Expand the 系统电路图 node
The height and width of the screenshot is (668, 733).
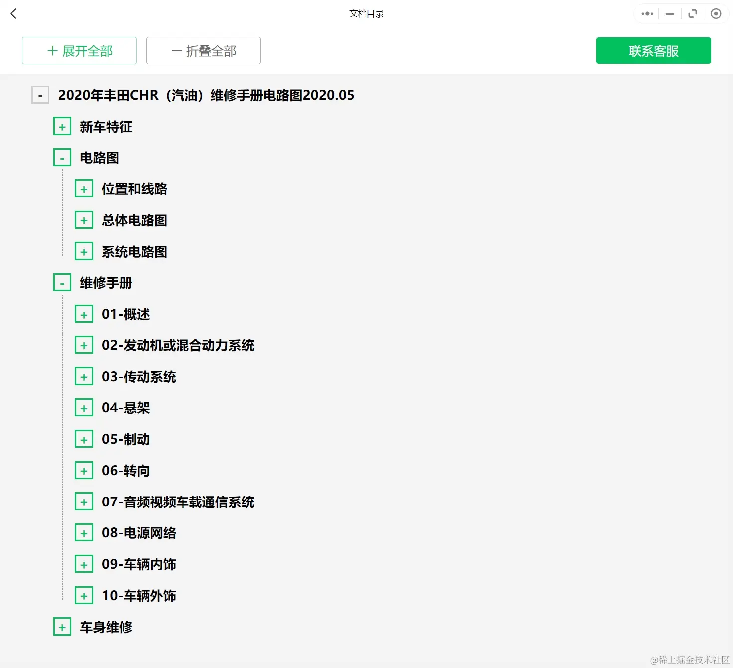(x=84, y=251)
